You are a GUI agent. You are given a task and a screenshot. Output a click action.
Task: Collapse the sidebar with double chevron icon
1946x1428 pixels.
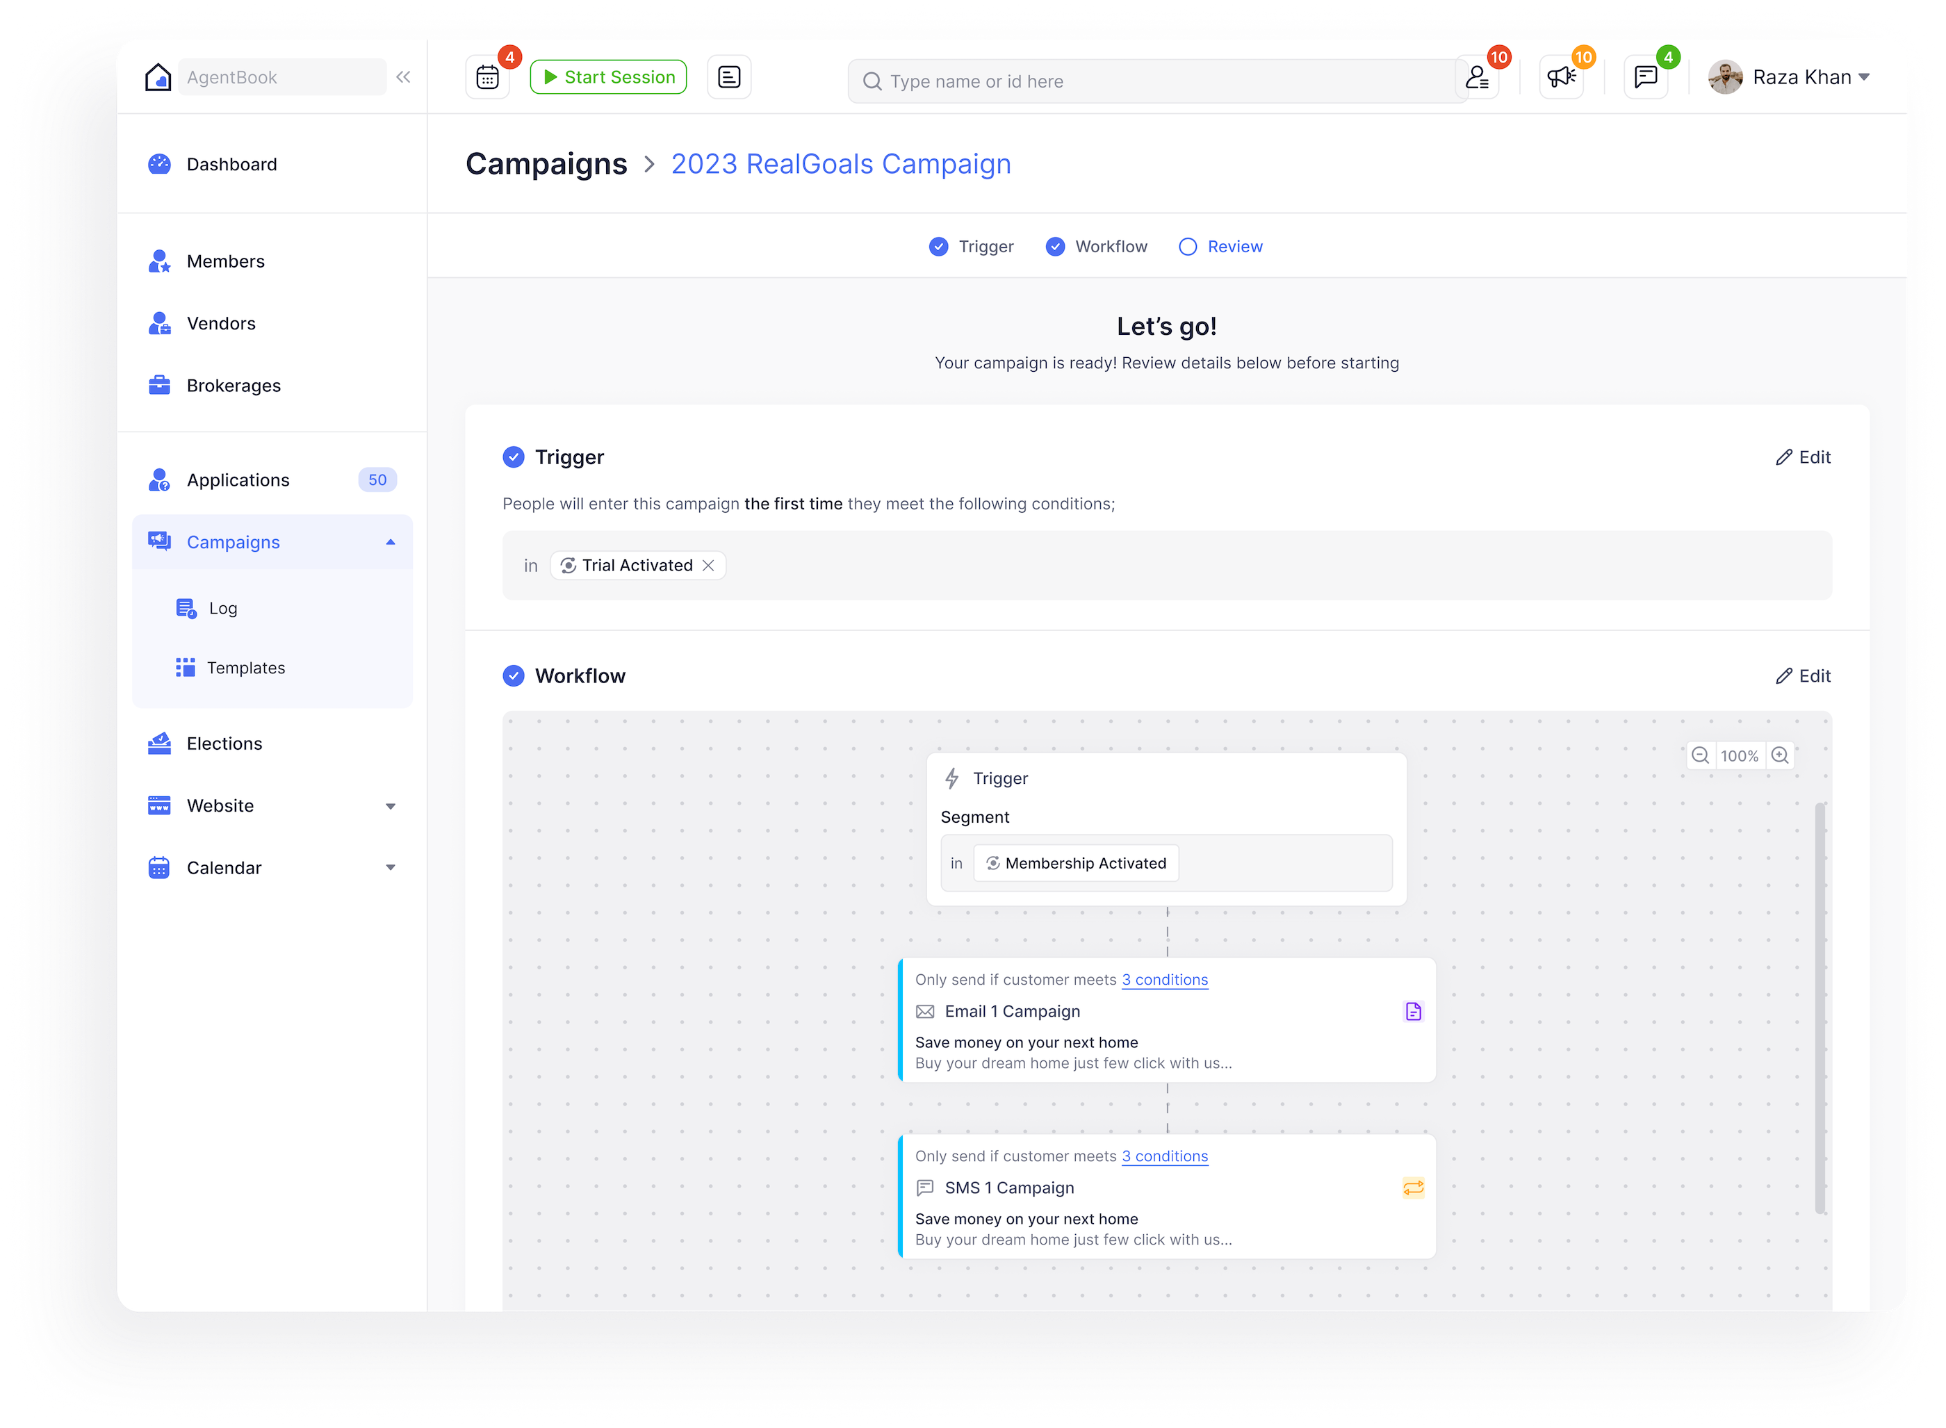click(x=403, y=77)
